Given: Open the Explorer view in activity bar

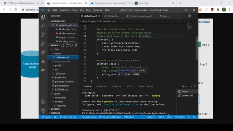Looking at the screenshot, I should pyautogui.click(x=43, y=17).
